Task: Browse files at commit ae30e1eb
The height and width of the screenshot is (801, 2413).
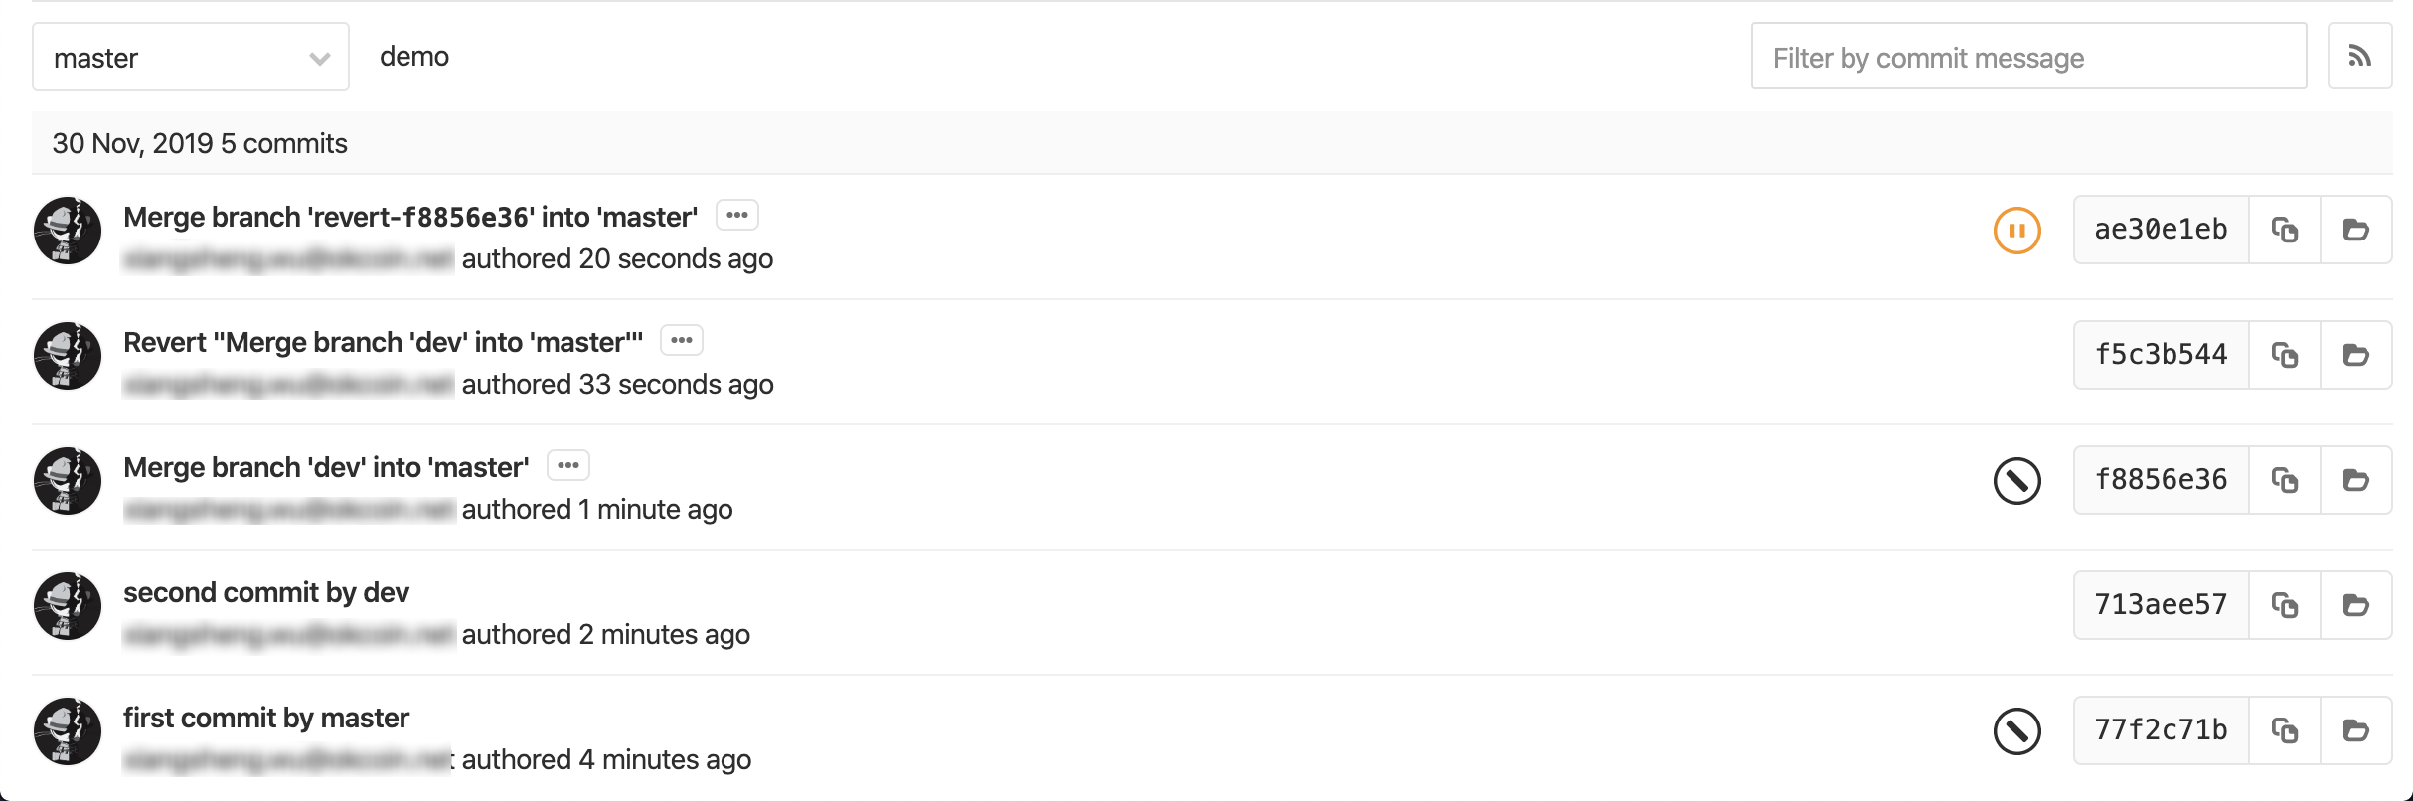Action: point(2357,229)
